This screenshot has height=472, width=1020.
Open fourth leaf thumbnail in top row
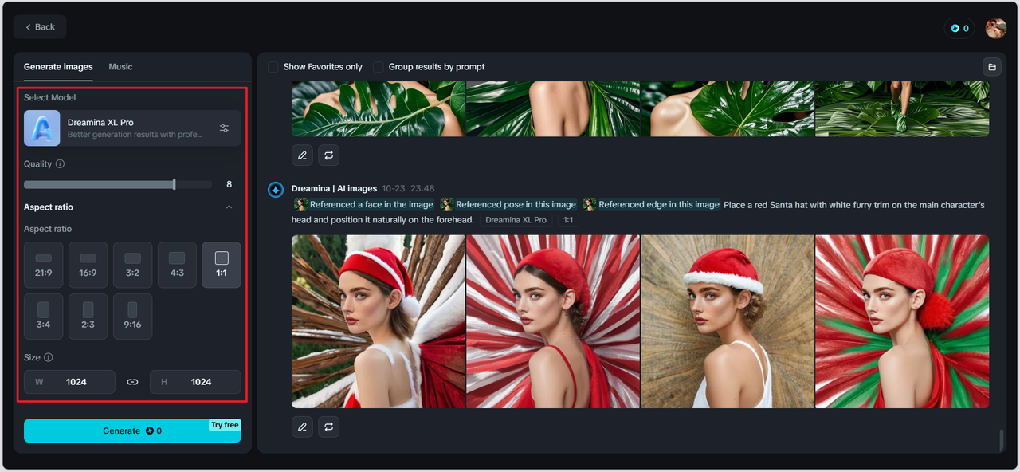pos(902,108)
